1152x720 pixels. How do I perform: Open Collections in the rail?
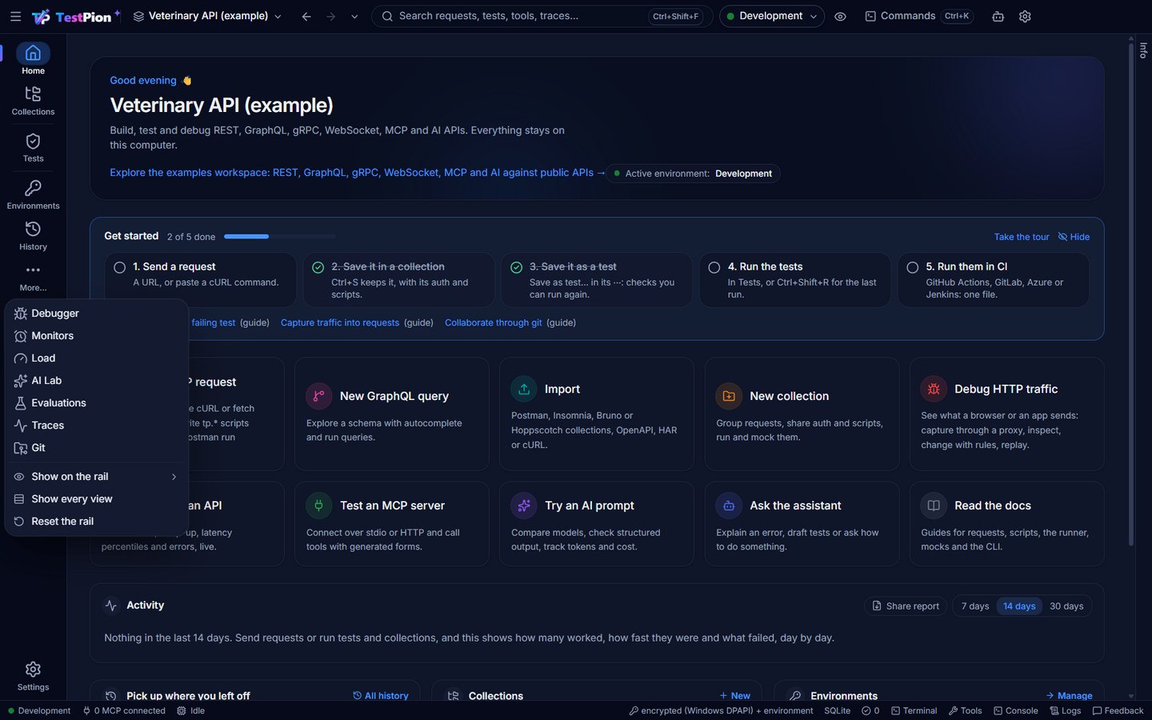[x=33, y=101]
